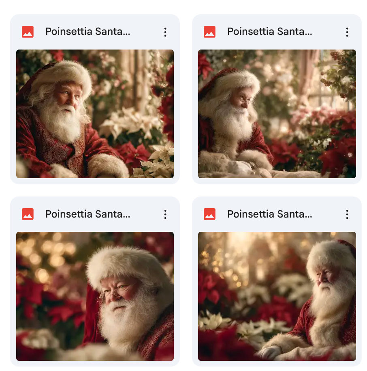This screenshot has width=367, height=371.
Task: Open the top-right Santa thumbnail with pink flowers
Action: [277, 114]
